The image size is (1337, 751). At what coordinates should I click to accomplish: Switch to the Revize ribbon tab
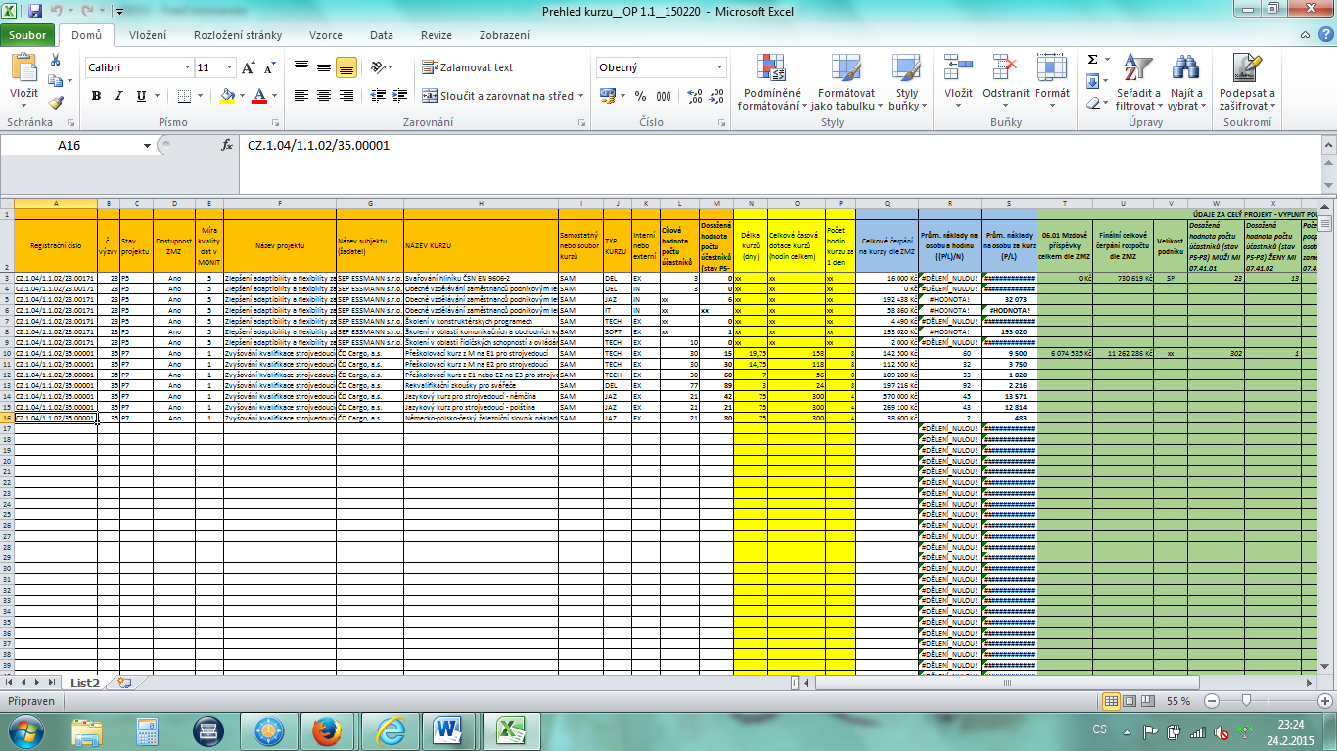(437, 35)
